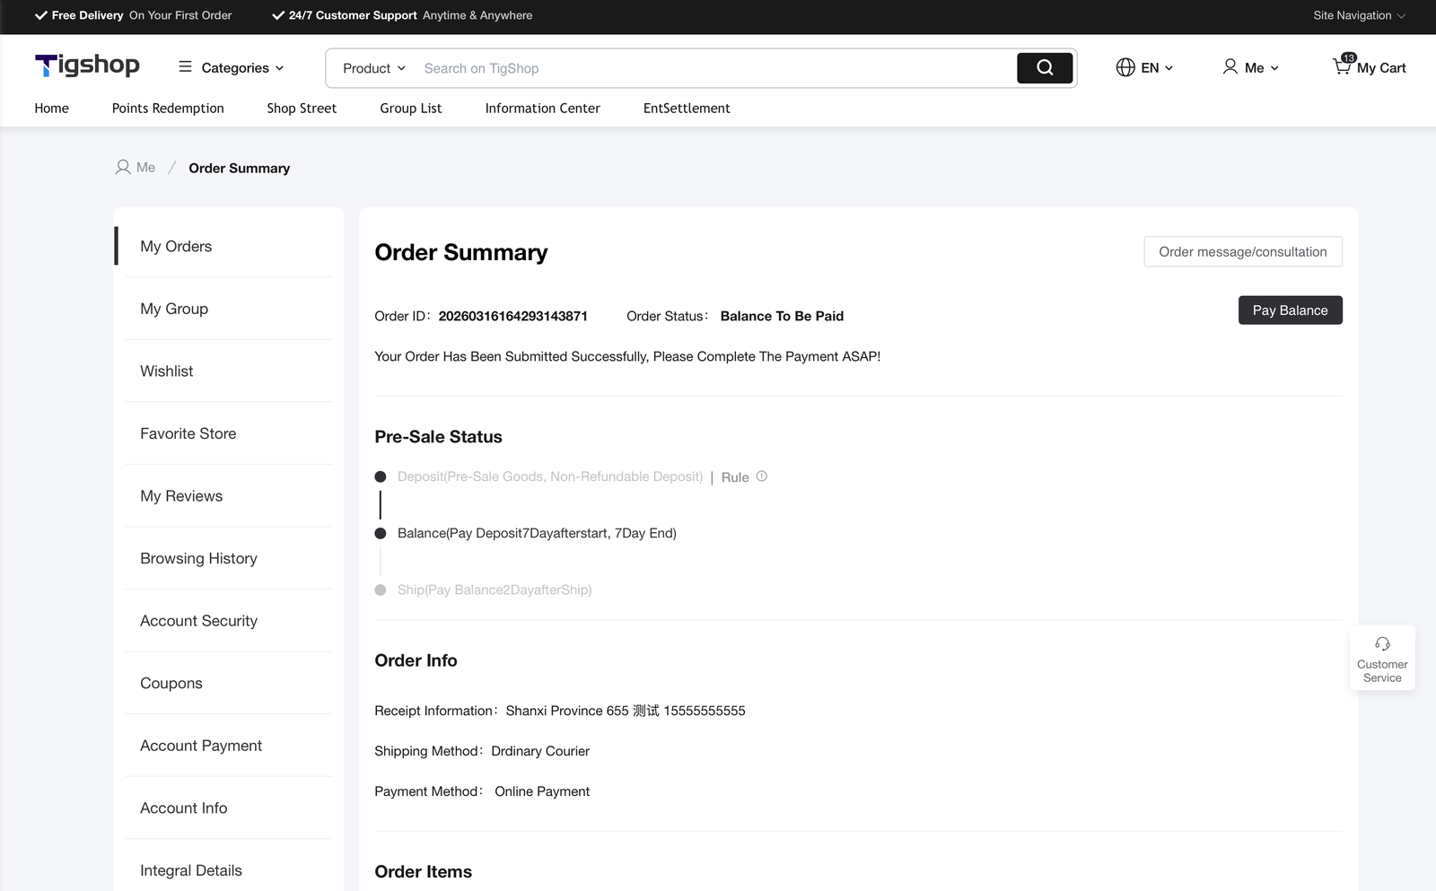Open Account Security in sidebar
This screenshot has width=1436, height=891.
tap(198, 621)
